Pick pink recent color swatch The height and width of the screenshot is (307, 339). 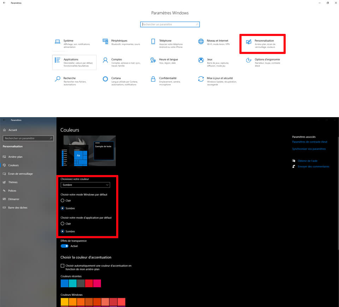(97, 283)
